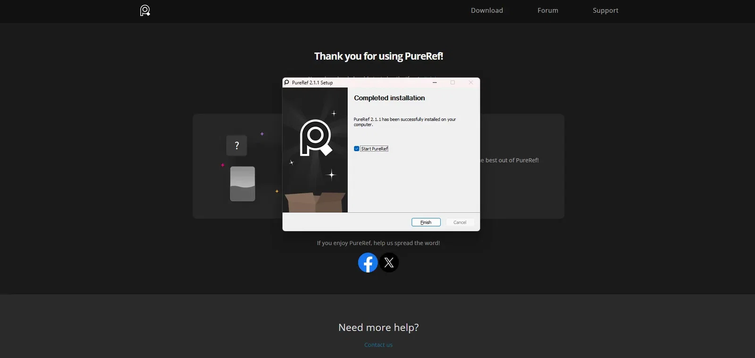The image size is (755, 358).
Task: Share PureRef on Facebook
Action: [368, 263]
